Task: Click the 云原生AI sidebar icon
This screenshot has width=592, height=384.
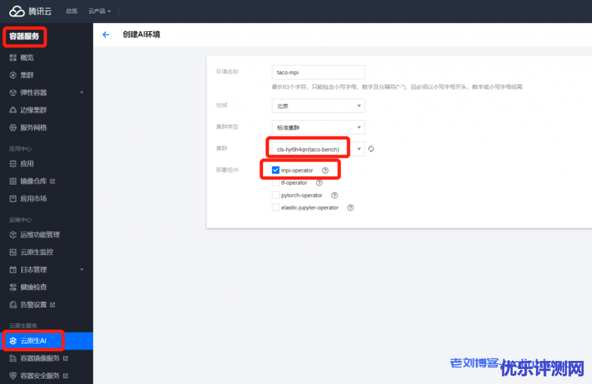Action: tap(13, 341)
